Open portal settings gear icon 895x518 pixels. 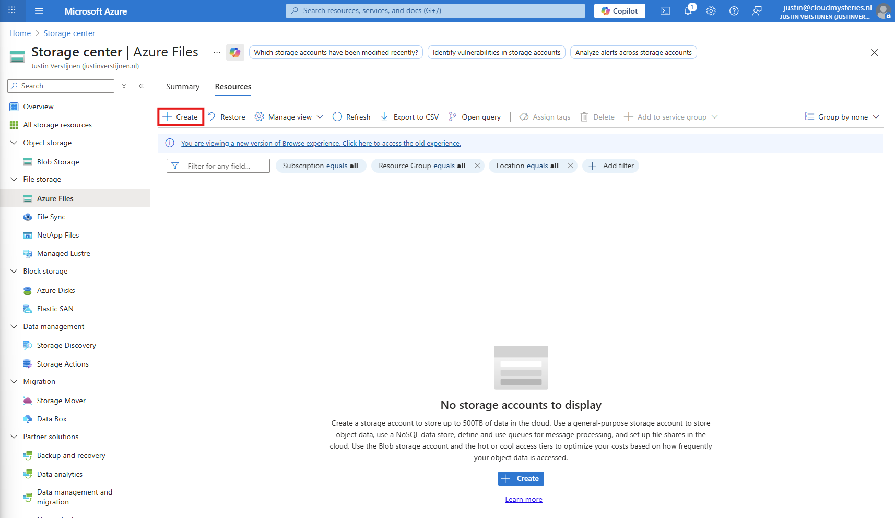tap(711, 11)
